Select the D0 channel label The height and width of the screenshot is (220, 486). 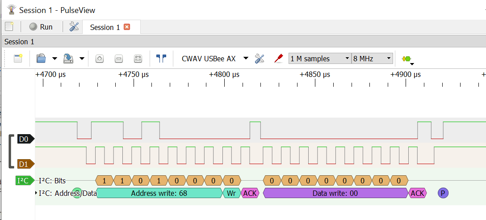(25, 140)
